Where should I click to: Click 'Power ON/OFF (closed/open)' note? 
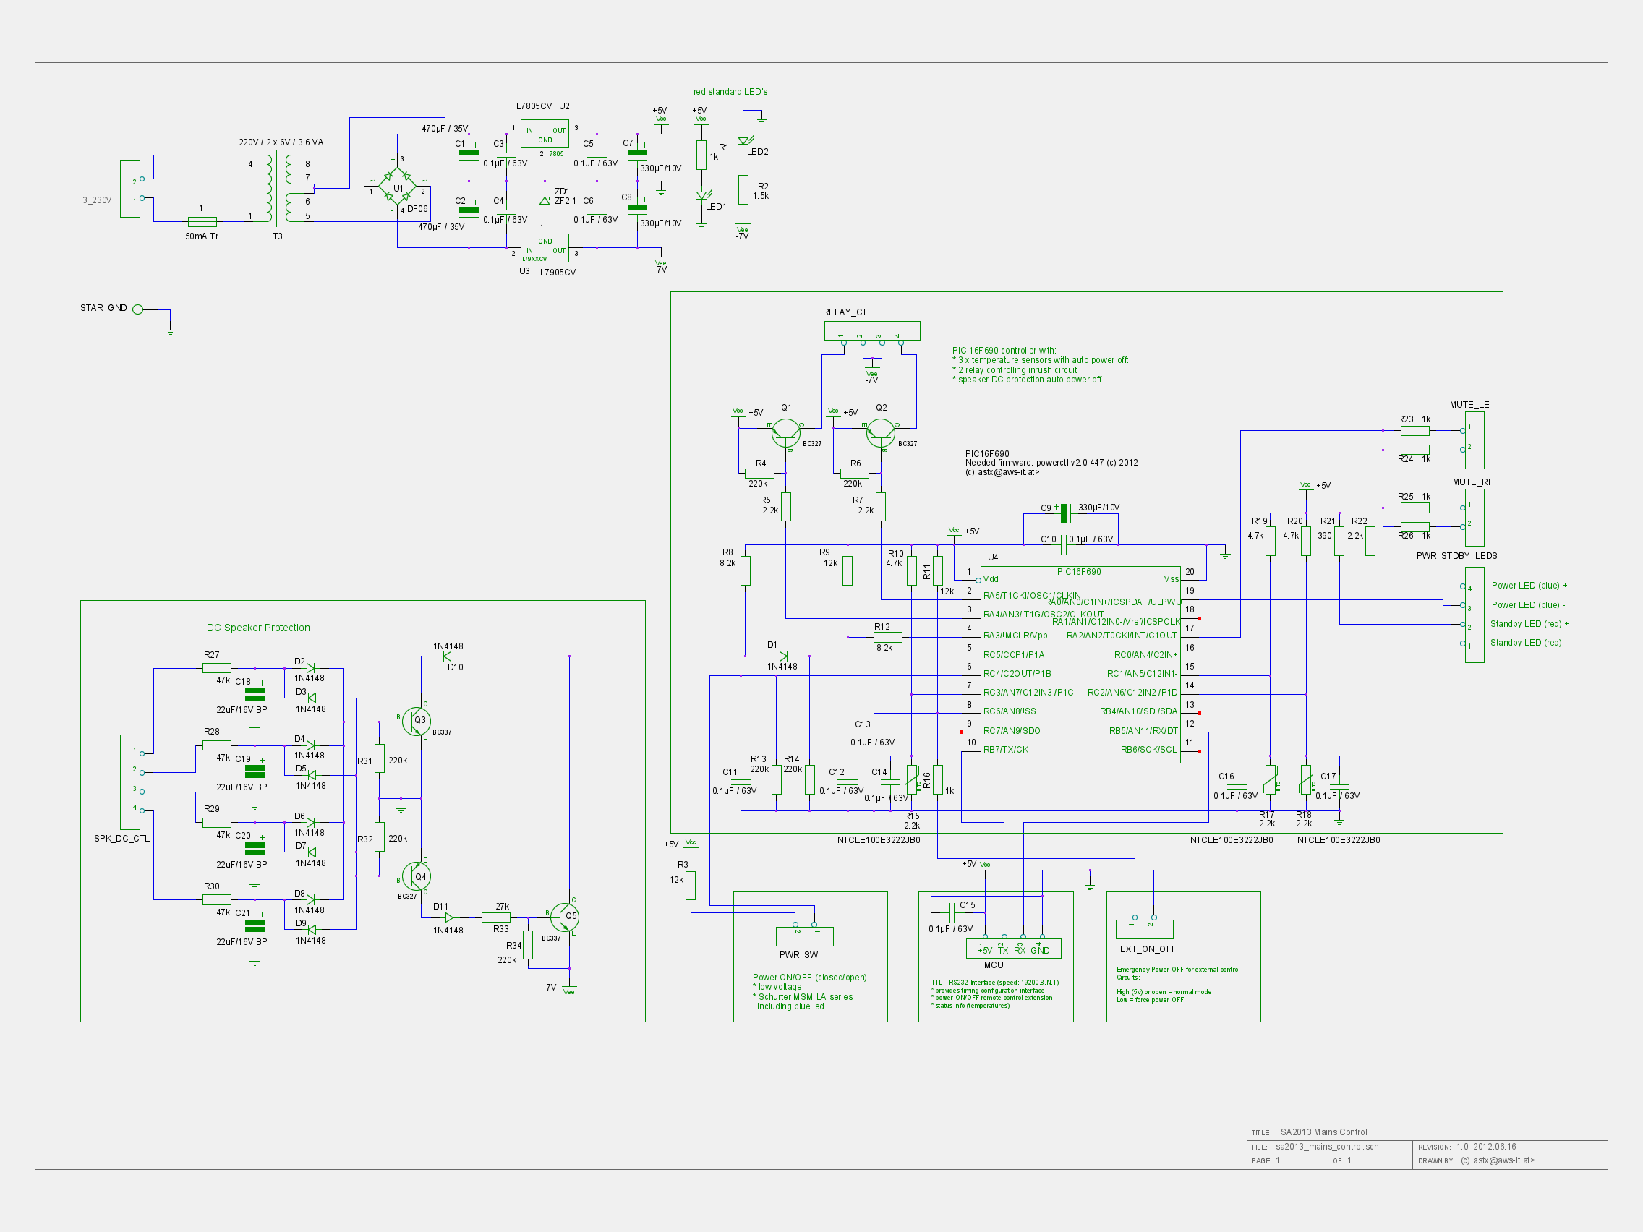pyautogui.click(x=810, y=978)
